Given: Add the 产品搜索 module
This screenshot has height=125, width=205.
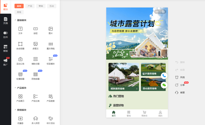Looking at the screenshot, I should click(x=51, y=98).
